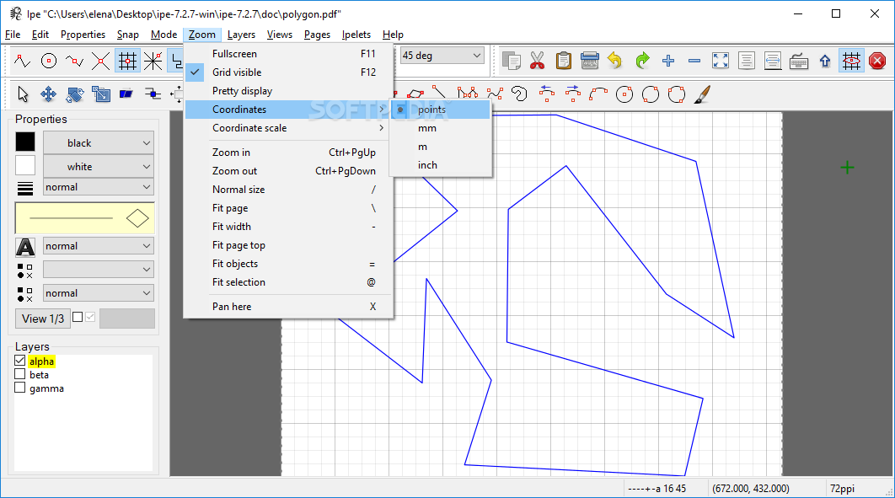Redo with the green arrow
The image size is (895, 498).
coord(642,61)
